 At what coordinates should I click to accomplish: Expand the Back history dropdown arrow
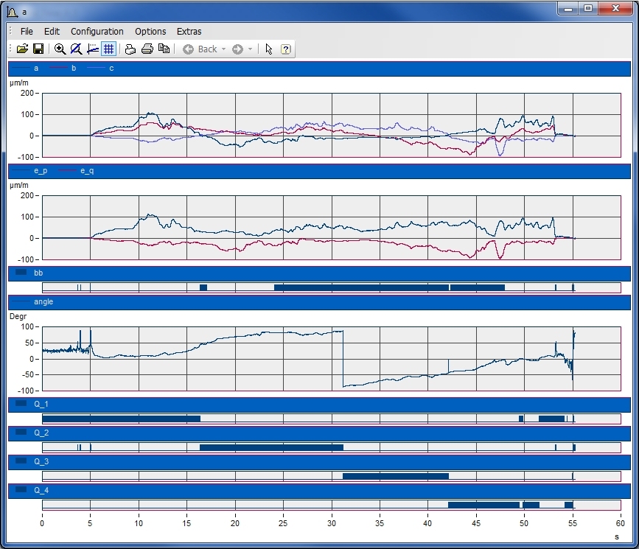click(x=224, y=49)
